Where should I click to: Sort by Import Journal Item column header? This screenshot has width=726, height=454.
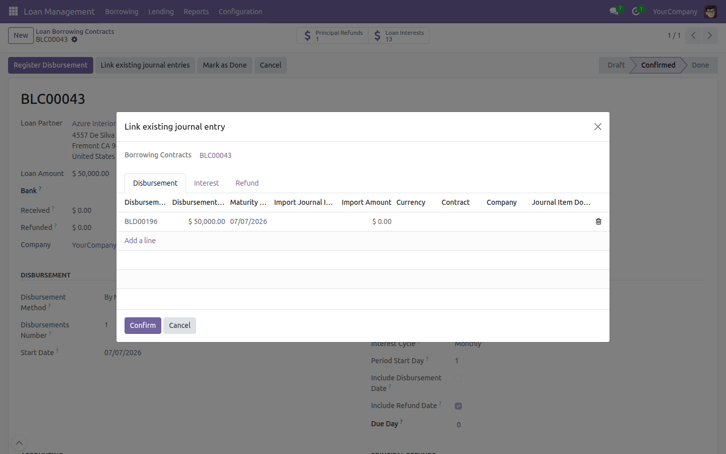pyautogui.click(x=304, y=202)
